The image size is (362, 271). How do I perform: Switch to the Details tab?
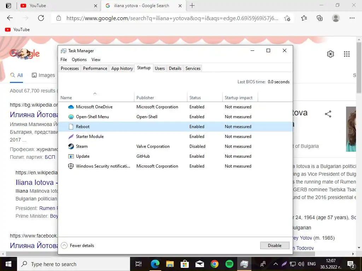[175, 68]
